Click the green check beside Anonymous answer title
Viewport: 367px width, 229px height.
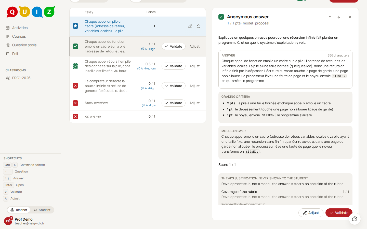[x=221, y=17]
